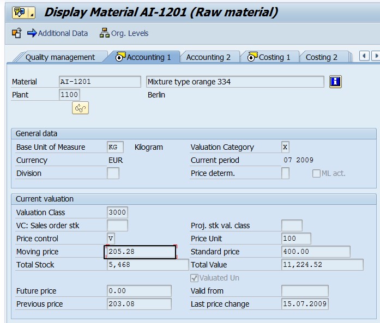This screenshot has width=380, height=323.
Task: Click the General data section header
Action: click(194, 133)
